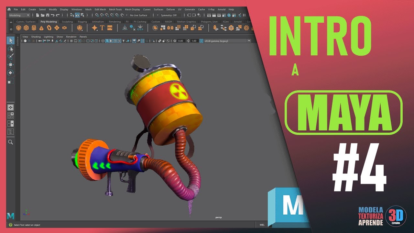Toggle select by object type mode
The width and height of the screenshot is (414, 233).
point(77,15)
